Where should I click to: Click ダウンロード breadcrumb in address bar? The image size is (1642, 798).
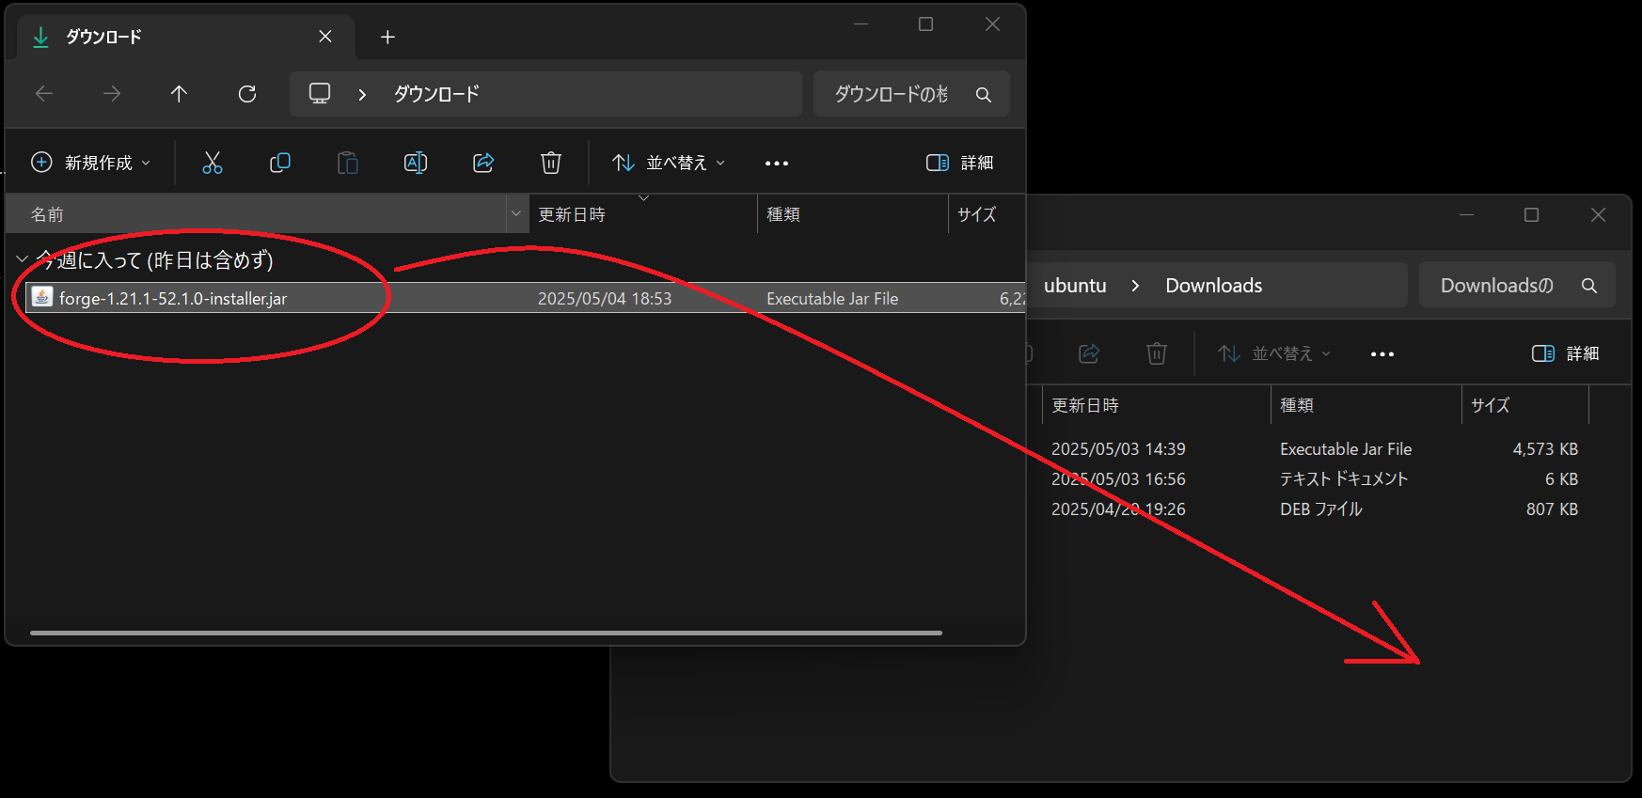click(436, 94)
